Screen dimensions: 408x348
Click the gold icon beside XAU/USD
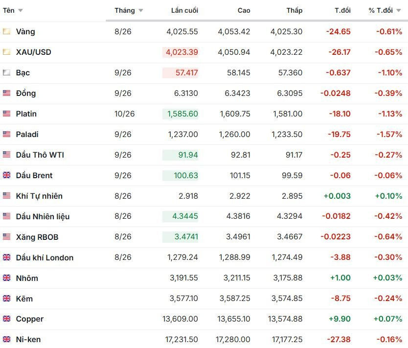[x=6, y=52]
